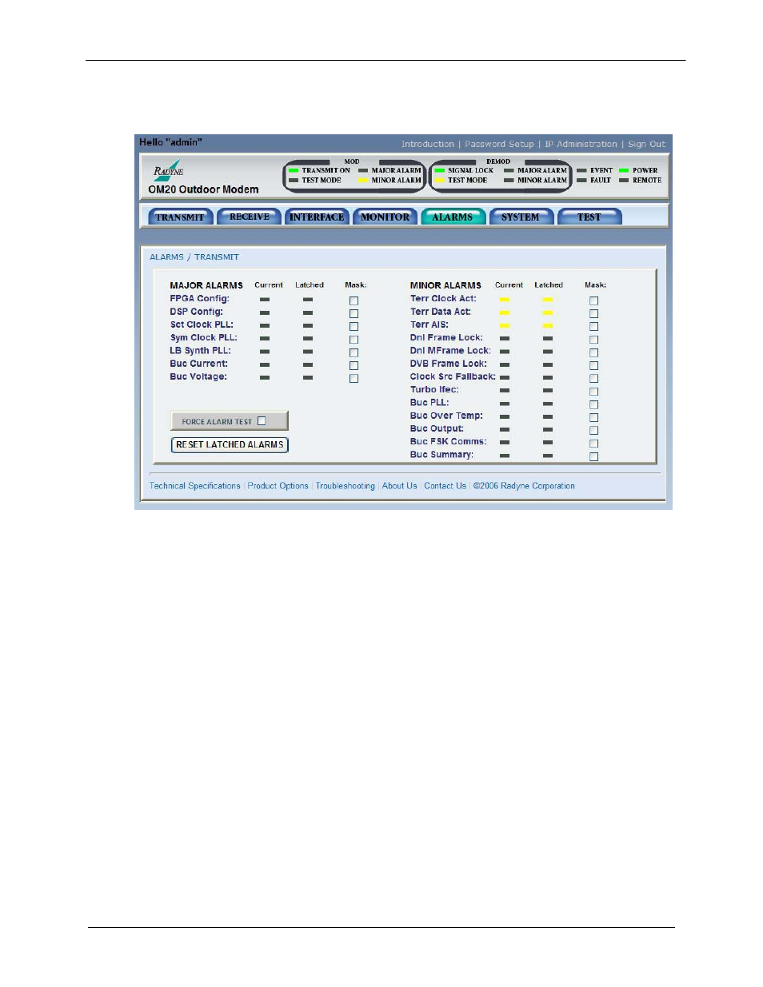This screenshot has width=763, height=987.
Task: Click the MOD MAJOR ALARM indicator
Action: (x=363, y=170)
